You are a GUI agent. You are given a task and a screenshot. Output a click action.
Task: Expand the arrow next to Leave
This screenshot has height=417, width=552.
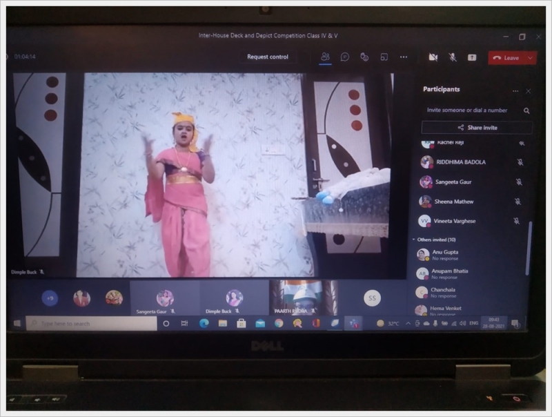click(531, 58)
